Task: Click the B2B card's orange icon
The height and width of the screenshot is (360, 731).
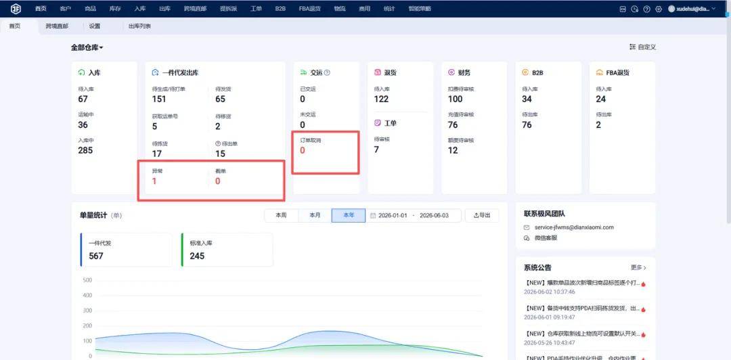Action: [525, 72]
